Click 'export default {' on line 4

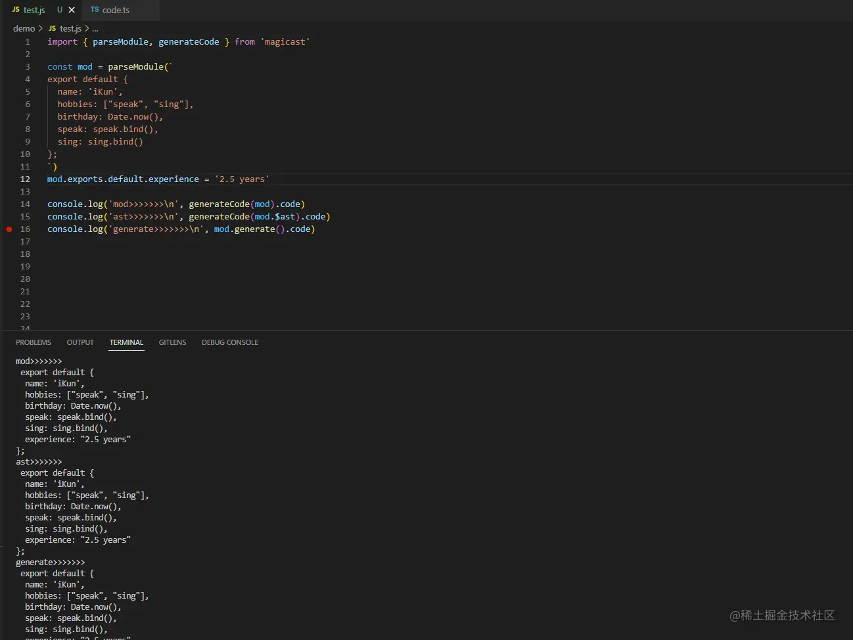point(87,80)
